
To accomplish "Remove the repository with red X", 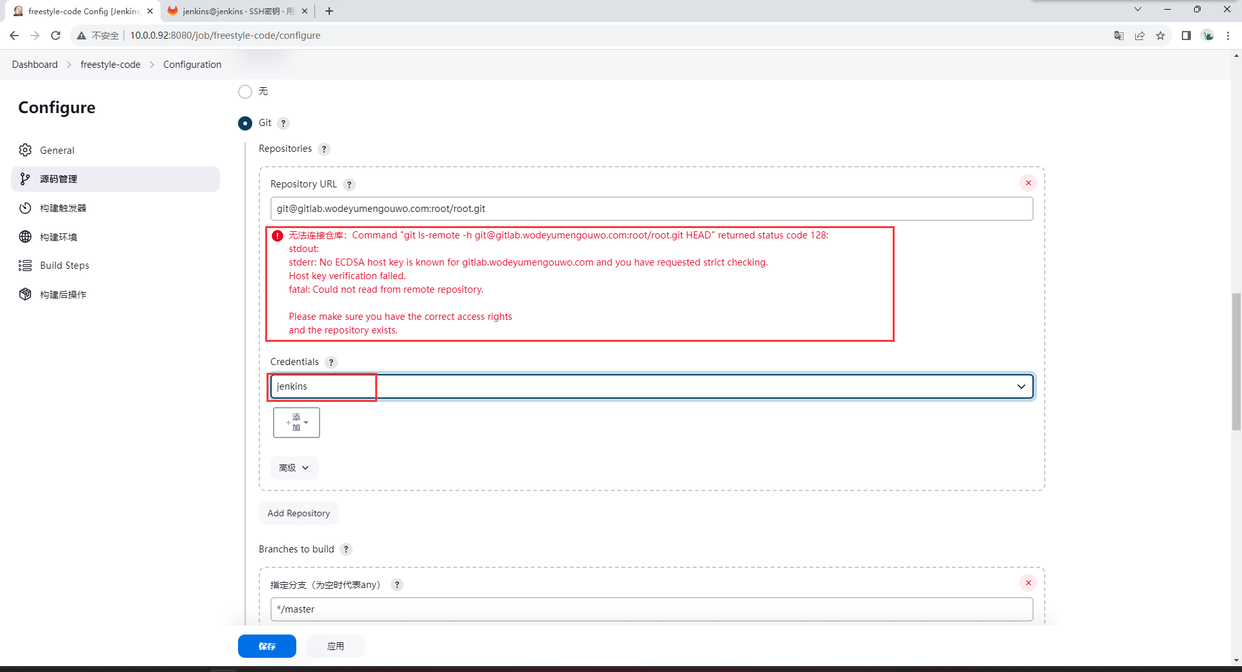I will pos(1029,183).
